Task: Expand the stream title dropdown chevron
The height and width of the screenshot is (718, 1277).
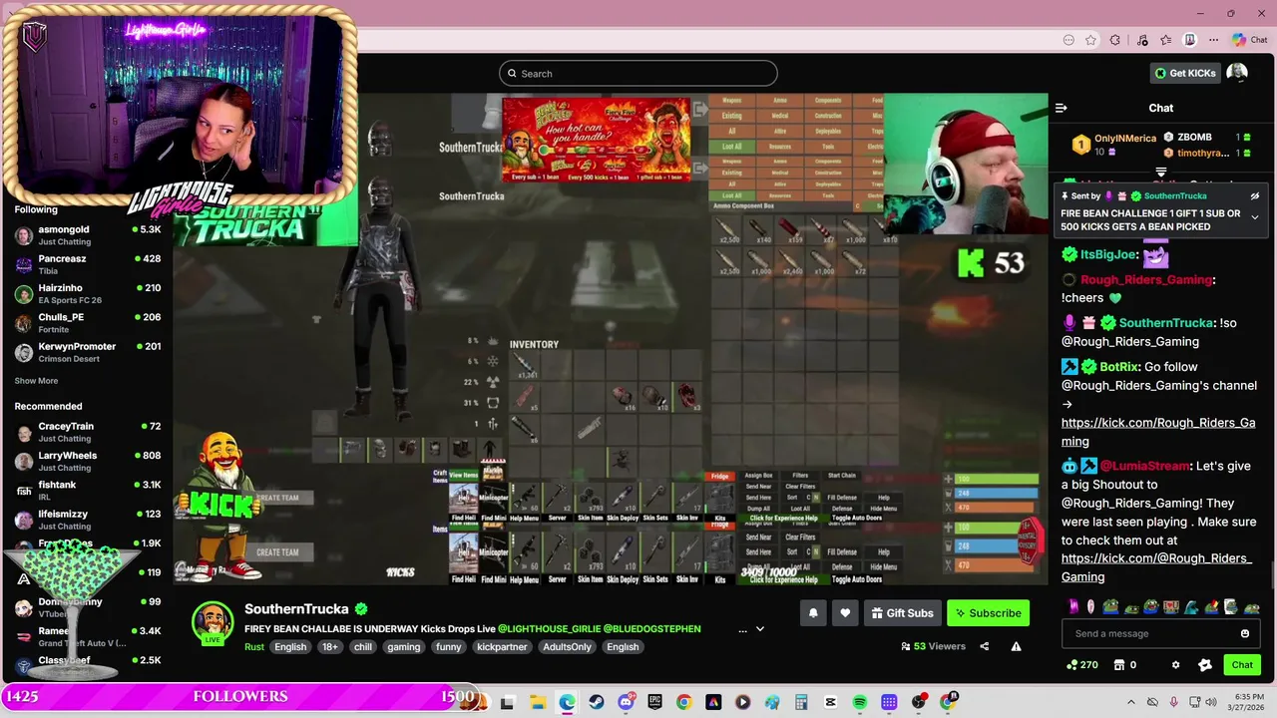Action: click(x=759, y=629)
